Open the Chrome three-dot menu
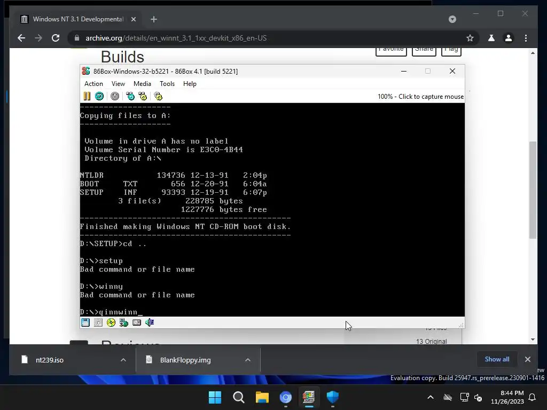The height and width of the screenshot is (410, 547). point(526,38)
